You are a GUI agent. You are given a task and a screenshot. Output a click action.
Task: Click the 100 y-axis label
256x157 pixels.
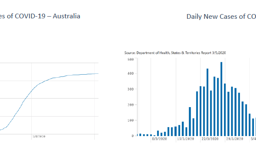(131, 120)
